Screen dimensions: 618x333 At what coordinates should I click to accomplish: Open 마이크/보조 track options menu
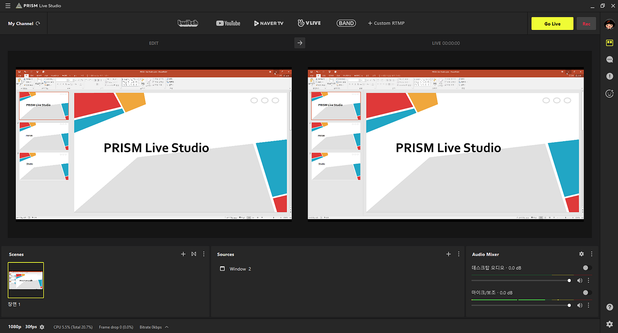point(588,305)
